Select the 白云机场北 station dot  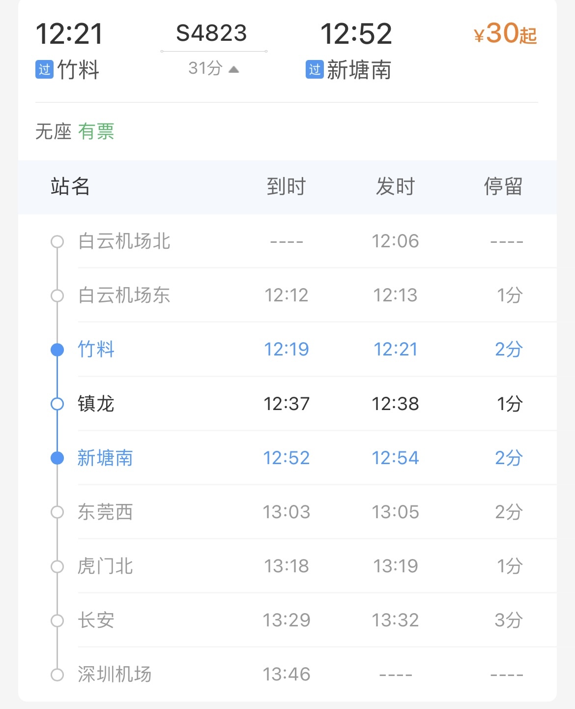point(57,241)
